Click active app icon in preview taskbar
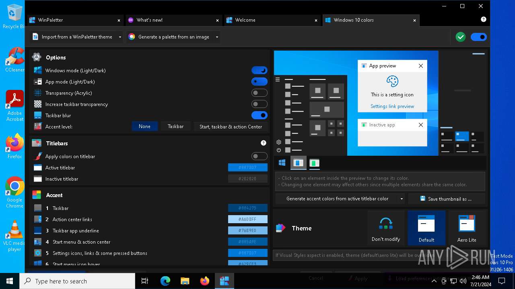This screenshot has width=515, height=289. (299, 163)
